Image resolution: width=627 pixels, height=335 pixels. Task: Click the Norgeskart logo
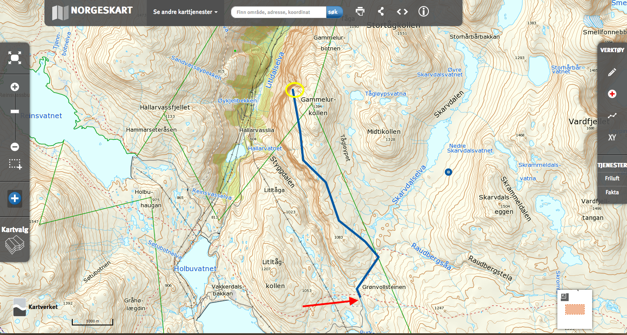coord(92,12)
